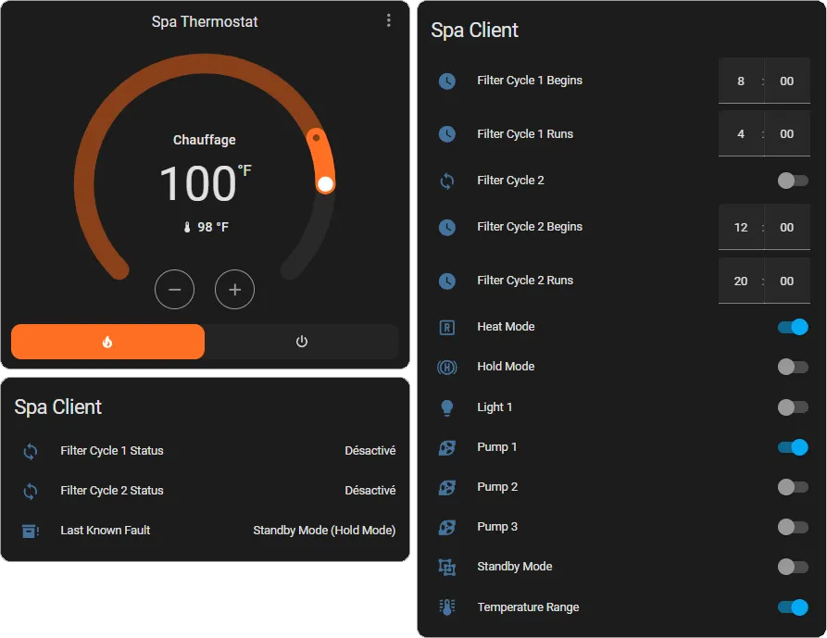Edit Filter Cycle 1 Begins hour field
This screenshot has height=638, width=827.
(741, 81)
